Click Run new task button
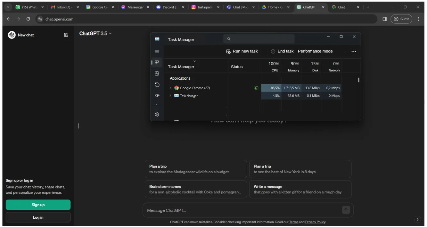 click(242, 51)
